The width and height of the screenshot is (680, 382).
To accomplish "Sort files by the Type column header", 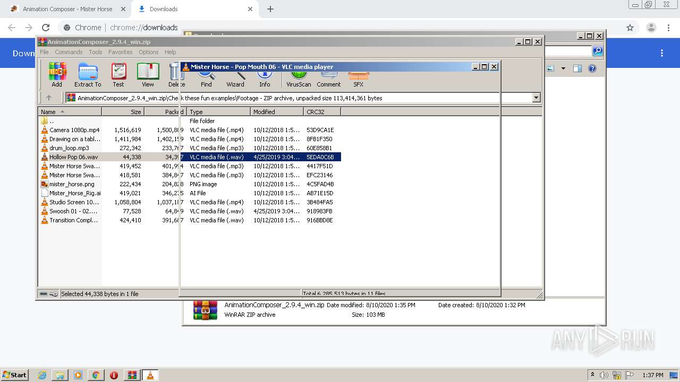I will click(218, 112).
